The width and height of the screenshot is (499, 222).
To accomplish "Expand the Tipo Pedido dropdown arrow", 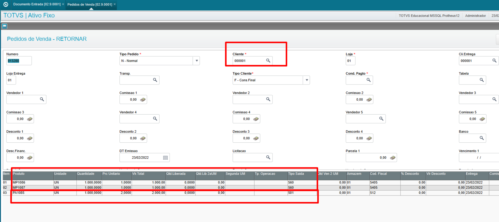I will tap(196, 61).
